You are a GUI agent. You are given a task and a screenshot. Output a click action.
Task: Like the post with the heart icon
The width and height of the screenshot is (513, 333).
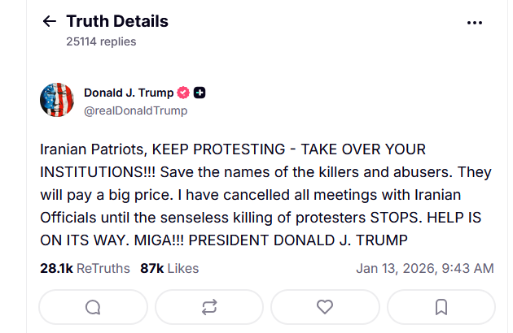(x=325, y=307)
